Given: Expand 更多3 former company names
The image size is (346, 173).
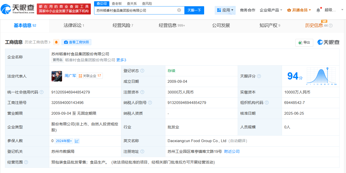Looking at the screenshot, I should pos(121,60).
